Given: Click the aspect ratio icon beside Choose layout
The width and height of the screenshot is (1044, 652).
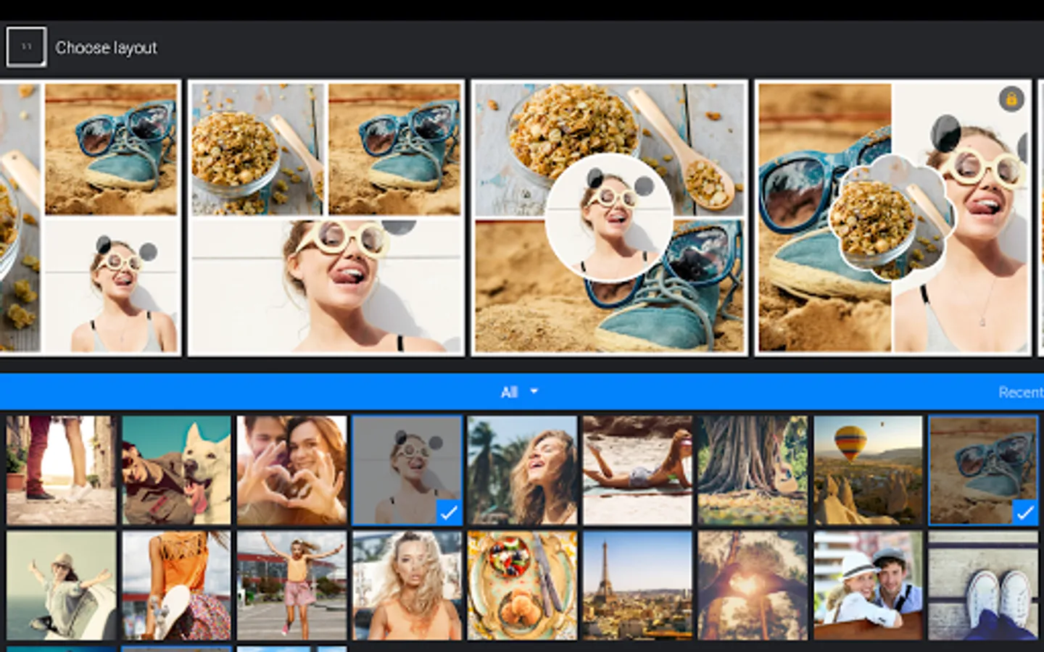Looking at the screenshot, I should pos(26,47).
